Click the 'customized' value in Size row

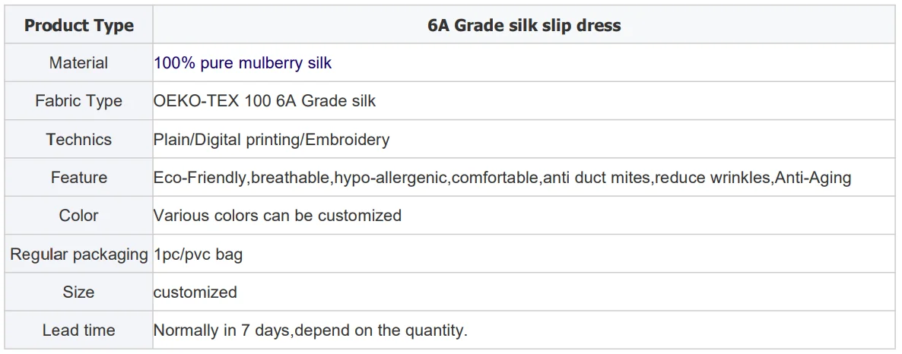[195, 292]
